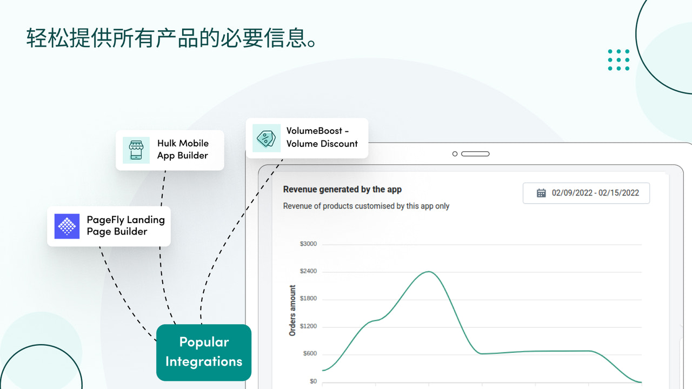Screen dimensions: 692x389
Task: Click the peak of the revenue line
Action: [x=429, y=271]
